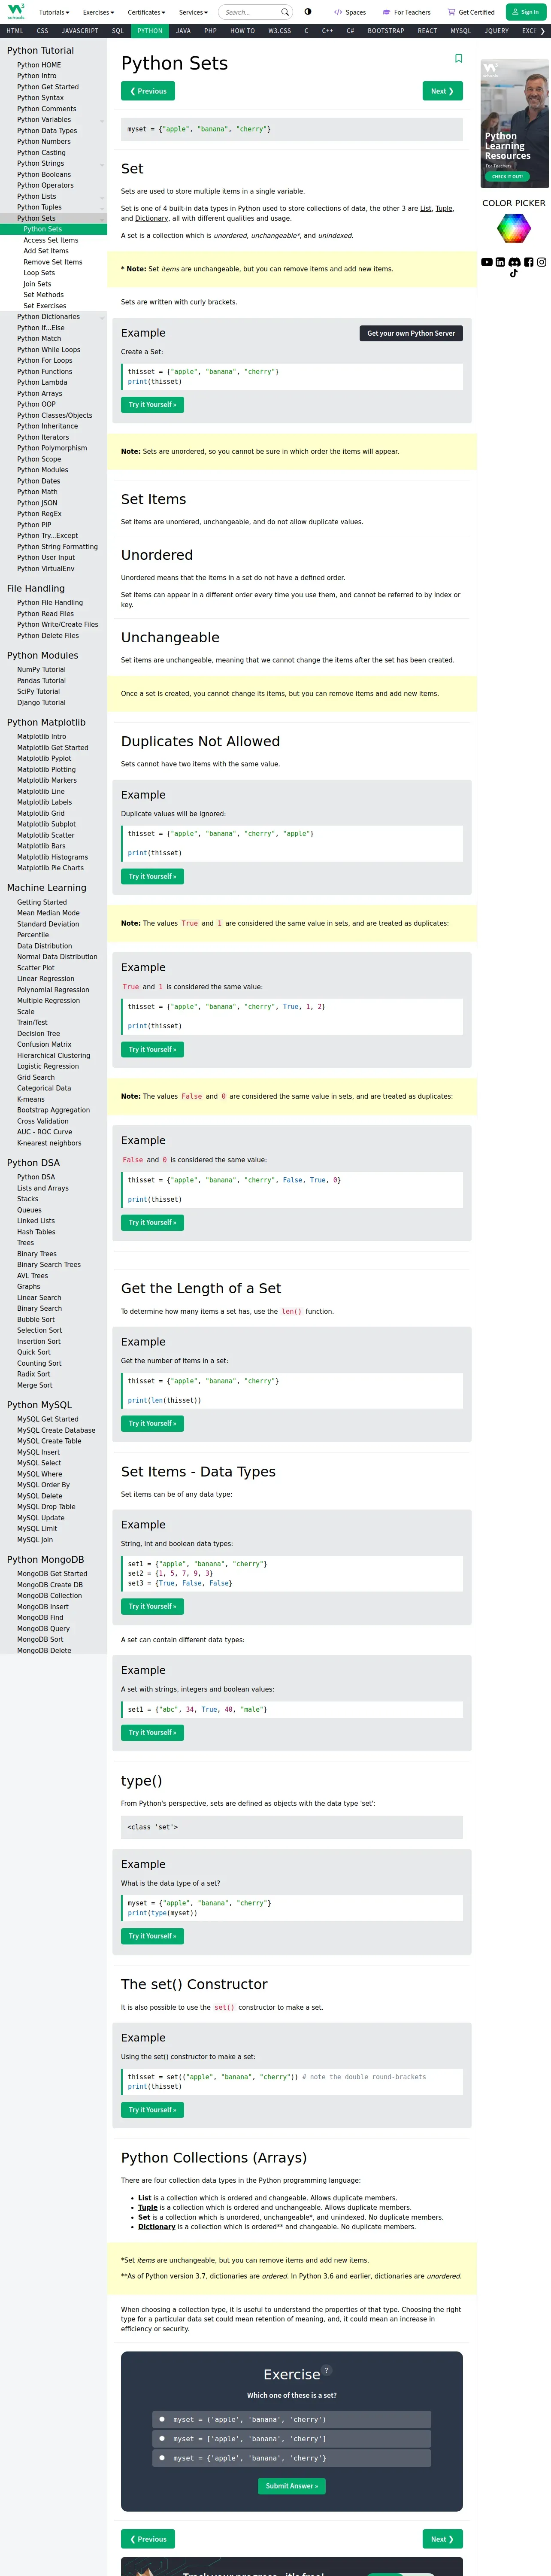The height and width of the screenshot is (2576, 551).
Task: Click the Exercise help question mark
Action: click(x=327, y=2370)
